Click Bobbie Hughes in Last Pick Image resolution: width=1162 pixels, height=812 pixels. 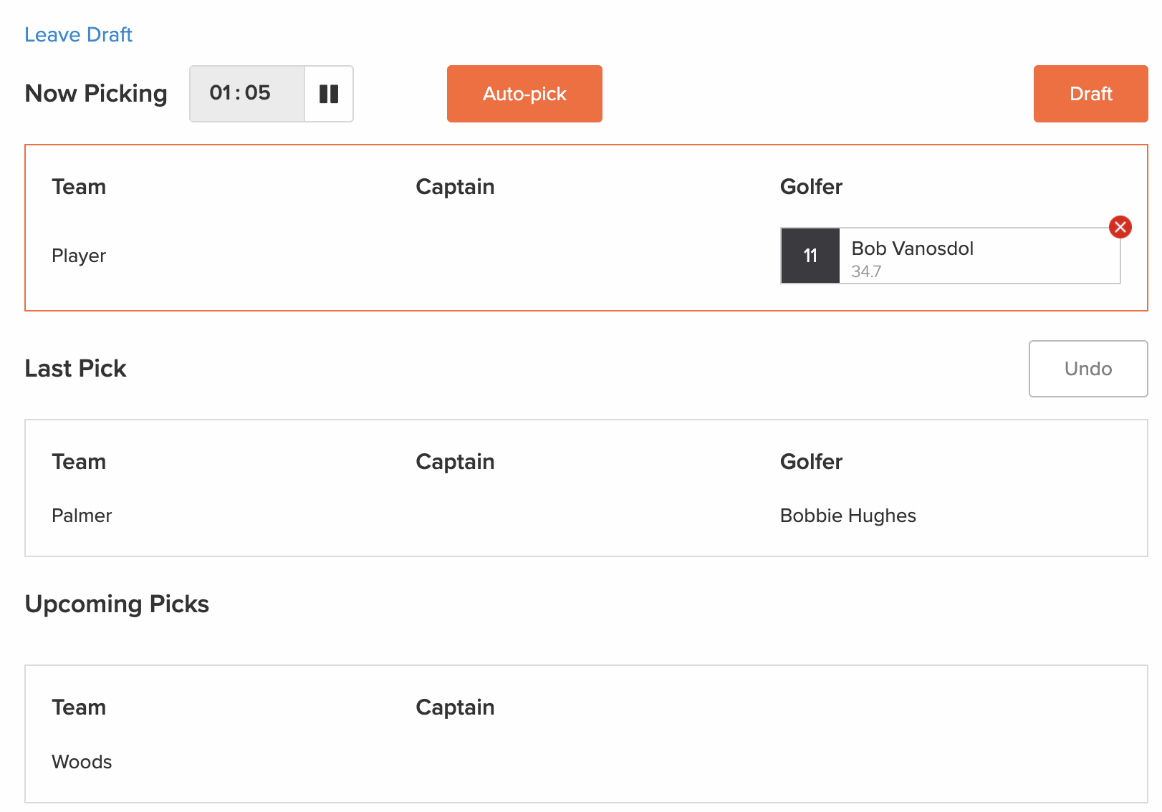coord(848,516)
